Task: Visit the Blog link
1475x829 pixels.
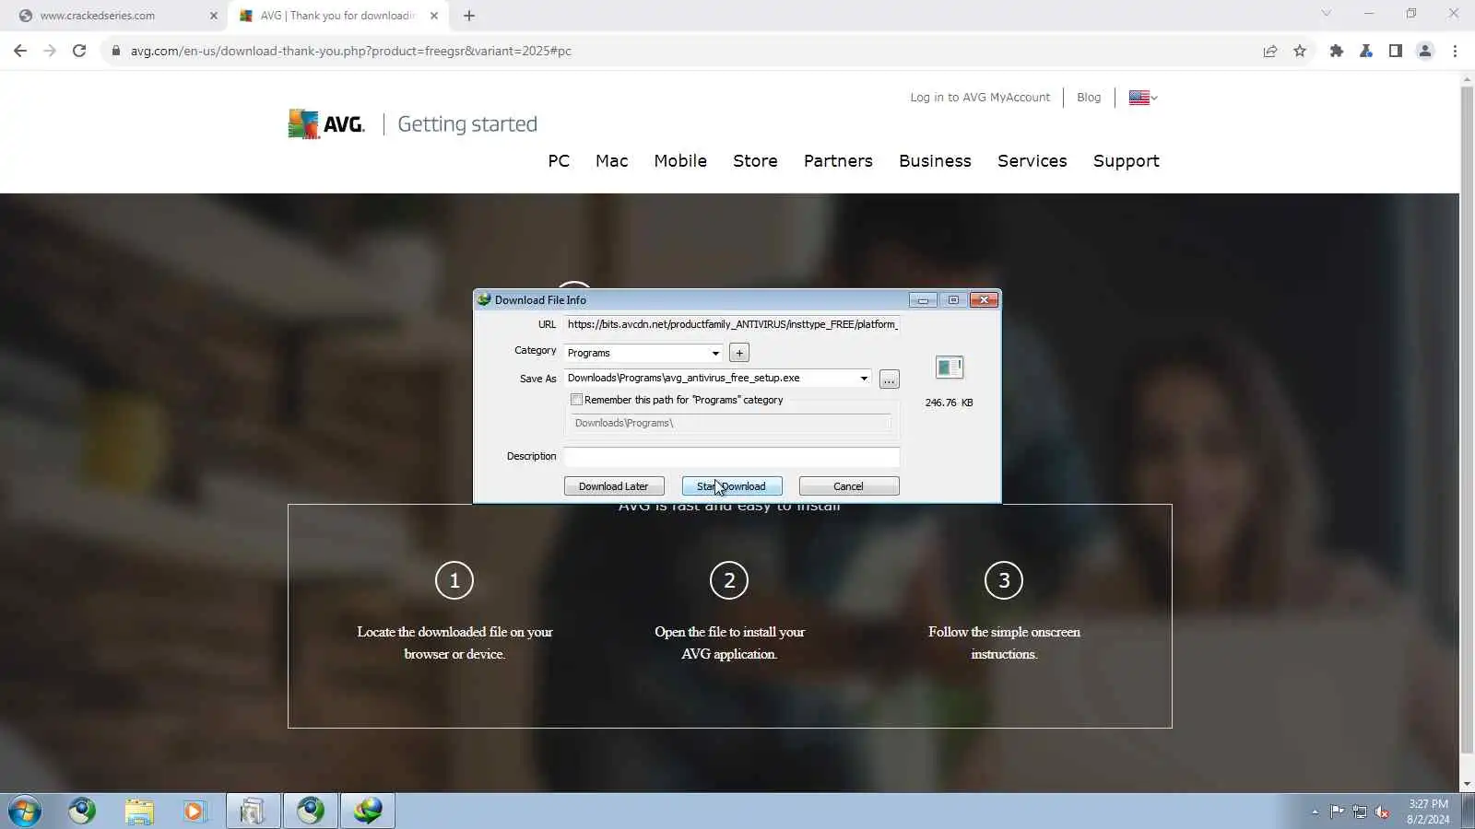Action: coord(1089,98)
